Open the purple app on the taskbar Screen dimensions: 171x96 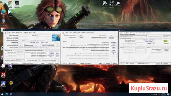[11, 94]
